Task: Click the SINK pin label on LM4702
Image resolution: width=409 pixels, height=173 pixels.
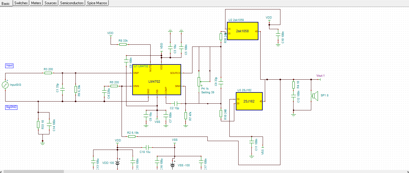Action: 178,86
